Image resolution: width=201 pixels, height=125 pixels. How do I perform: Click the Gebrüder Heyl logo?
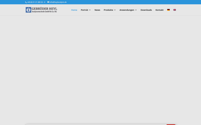tap(41, 10)
